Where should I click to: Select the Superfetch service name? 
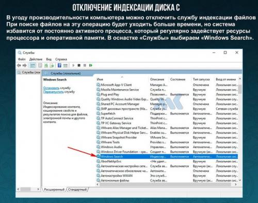[x=108, y=113]
